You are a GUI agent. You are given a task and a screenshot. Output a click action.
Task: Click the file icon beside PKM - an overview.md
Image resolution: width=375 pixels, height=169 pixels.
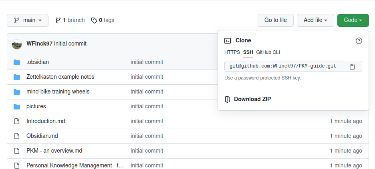pyautogui.click(x=17, y=151)
